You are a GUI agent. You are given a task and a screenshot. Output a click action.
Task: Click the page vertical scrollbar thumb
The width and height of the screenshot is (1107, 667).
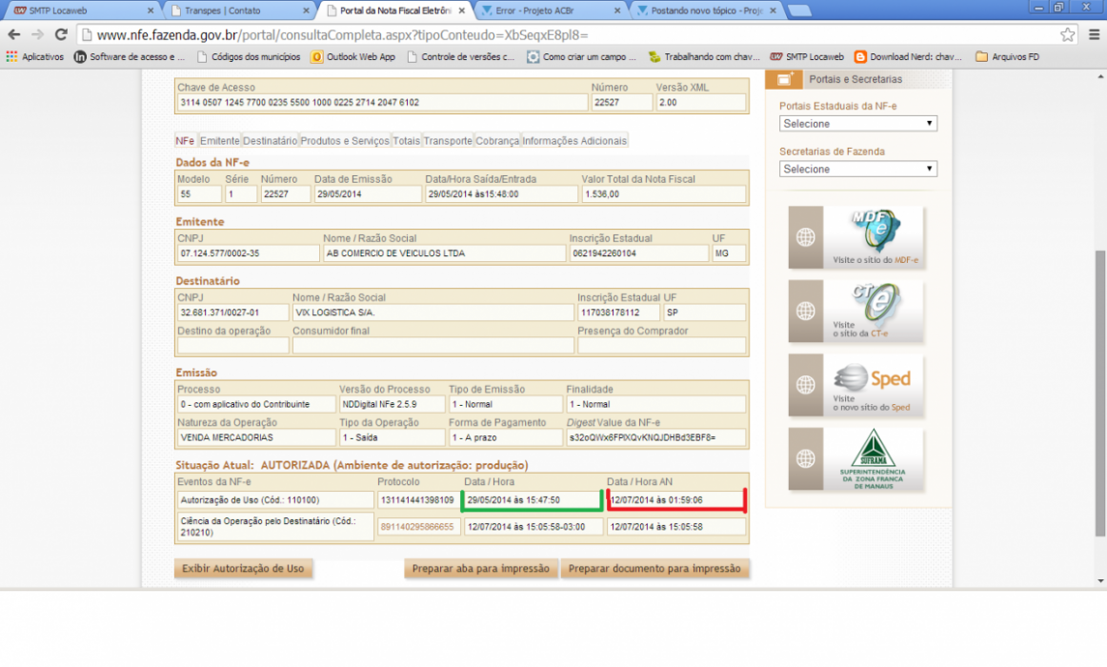pyautogui.click(x=1100, y=394)
